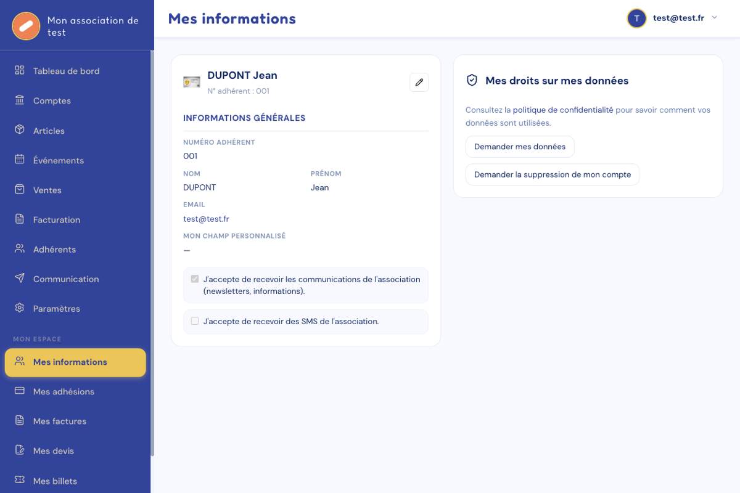
Task: Click the Facturation document icon
Action: click(x=20, y=219)
